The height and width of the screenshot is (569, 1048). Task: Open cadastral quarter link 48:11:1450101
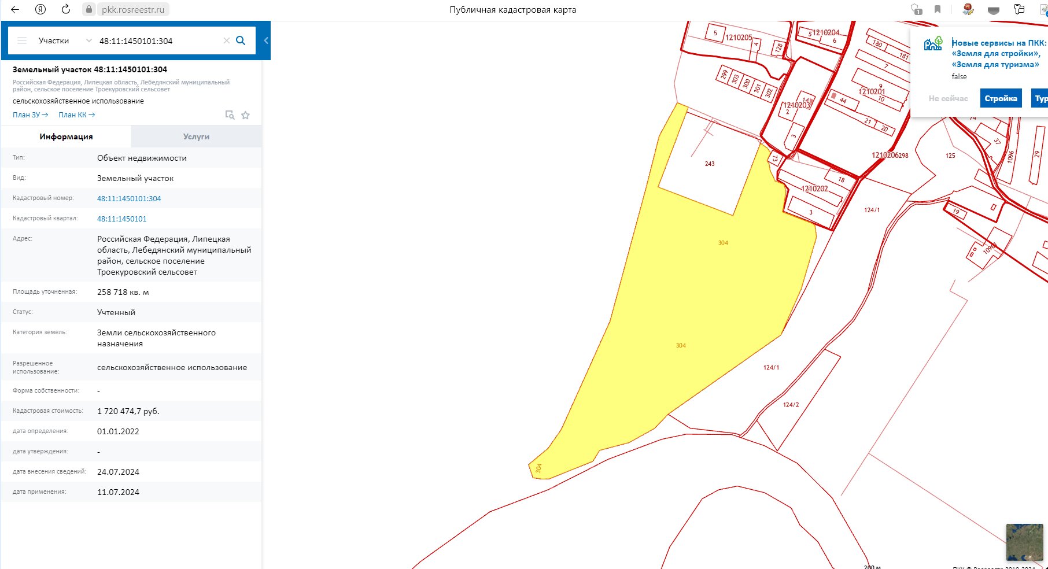point(121,219)
